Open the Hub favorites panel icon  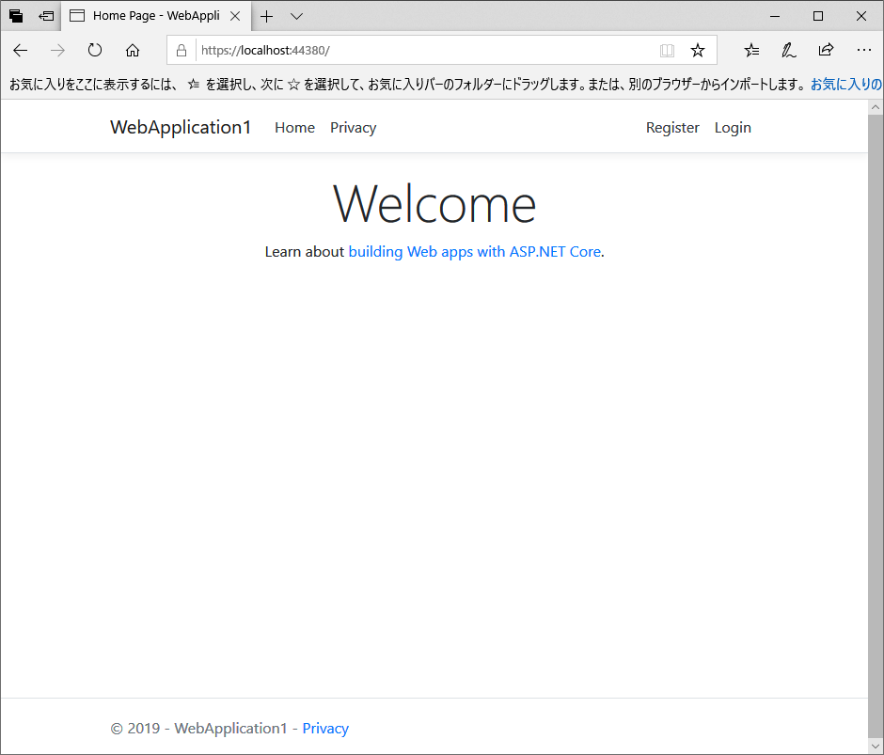(x=750, y=50)
